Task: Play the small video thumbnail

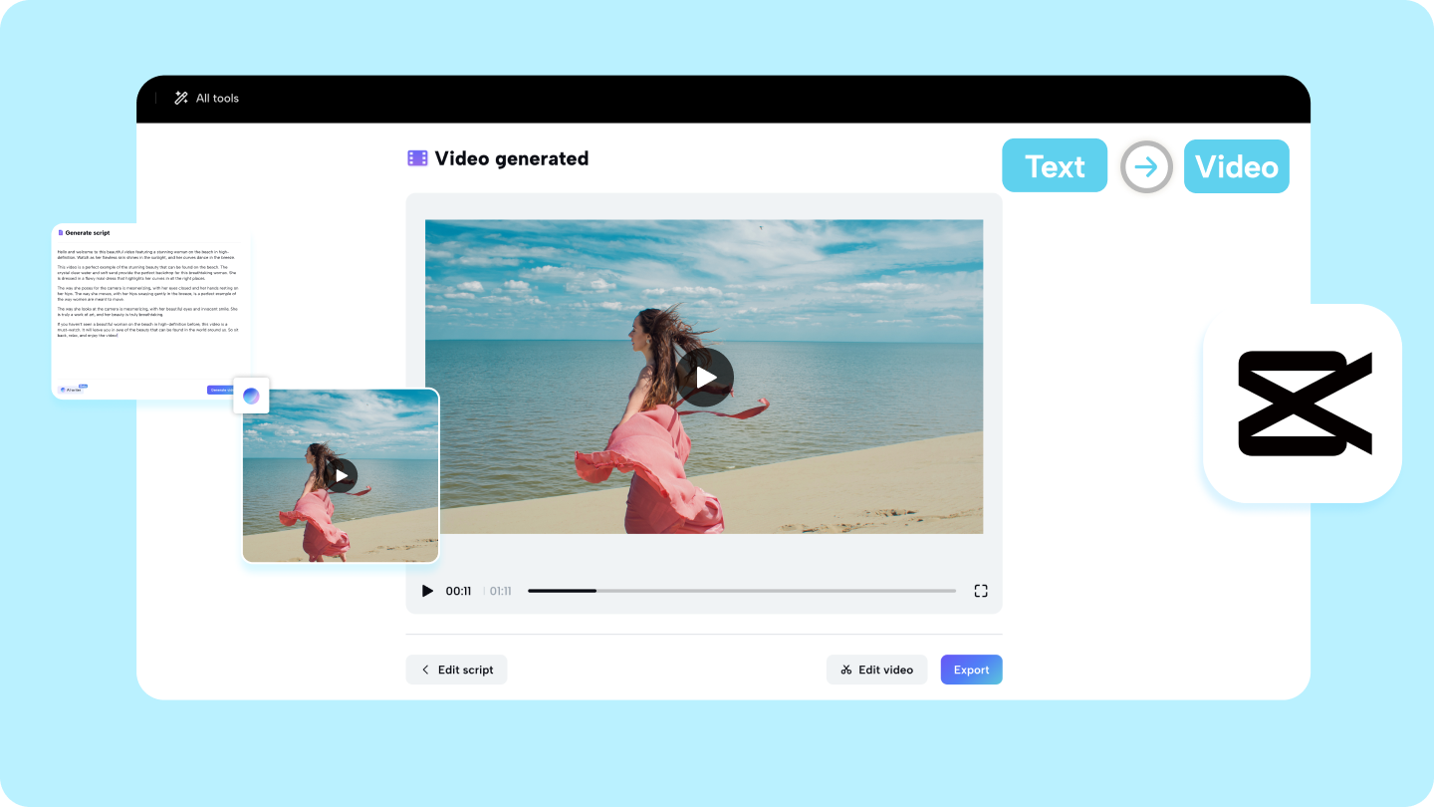Action: point(341,475)
